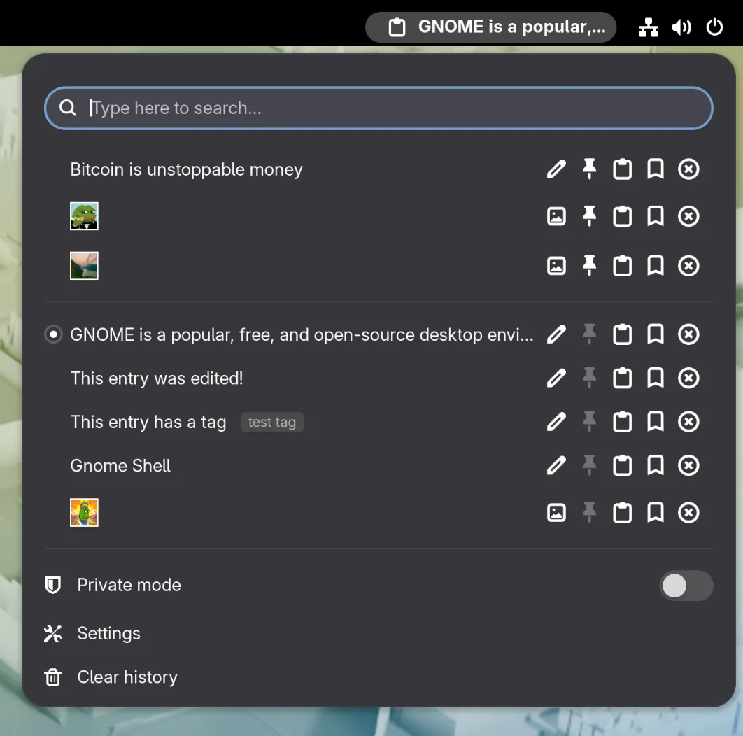Open the clipboard indicator in top bar

pos(490,27)
